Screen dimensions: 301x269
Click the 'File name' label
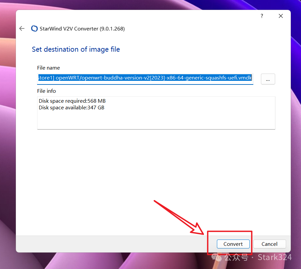point(48,68)
